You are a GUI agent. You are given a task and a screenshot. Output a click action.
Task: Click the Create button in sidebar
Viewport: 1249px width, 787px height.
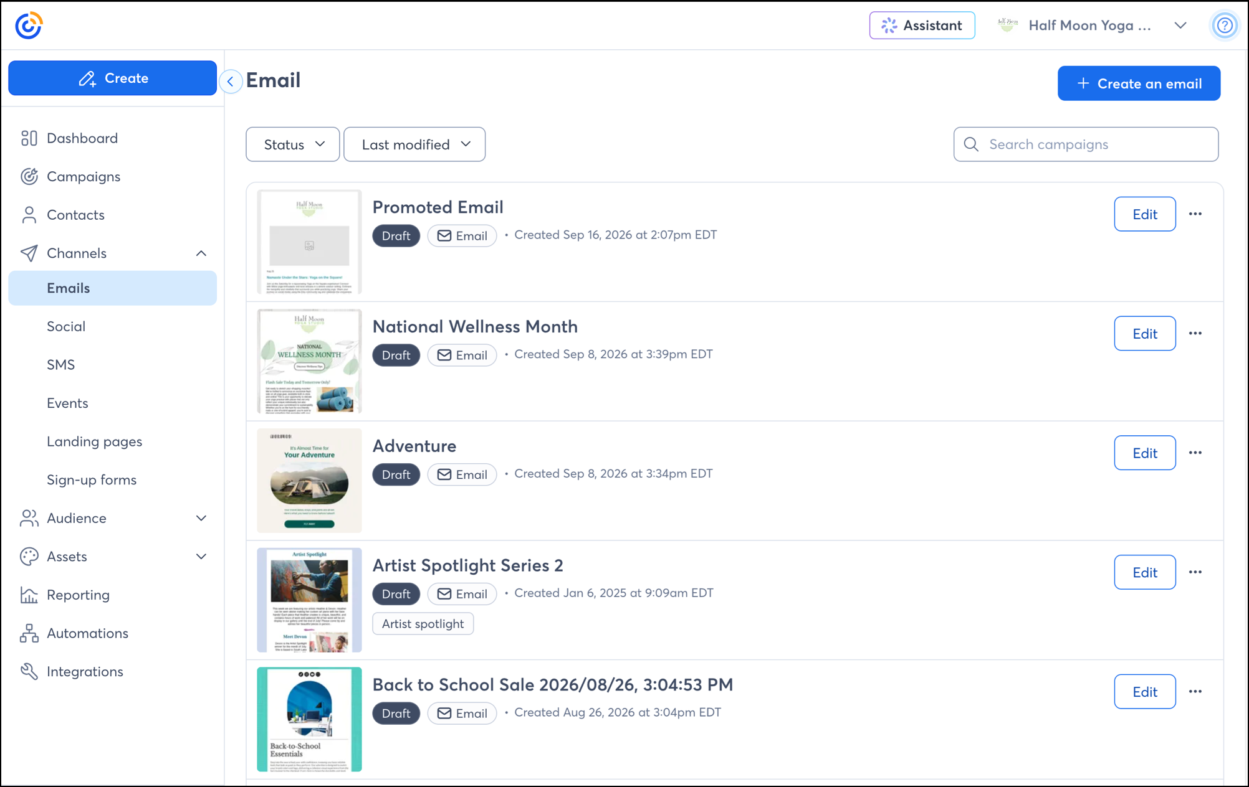click(113, 78)
